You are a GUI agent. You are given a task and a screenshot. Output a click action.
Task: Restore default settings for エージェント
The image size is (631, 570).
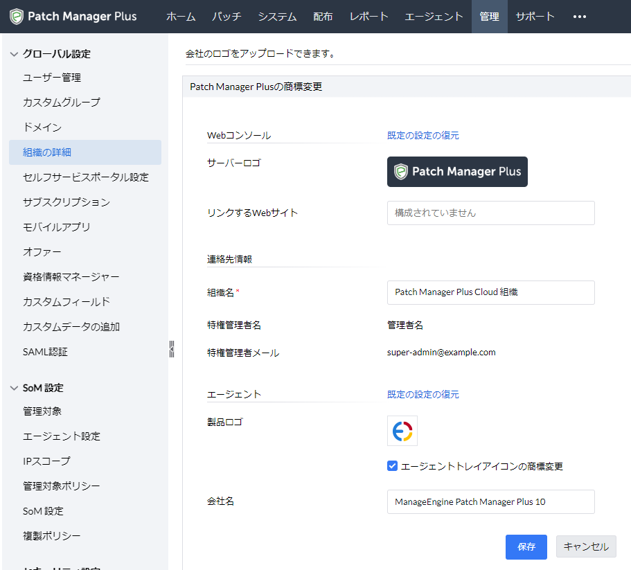423,395
